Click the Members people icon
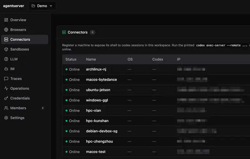The width and height of the screenshot is (250, 159). 6,108
